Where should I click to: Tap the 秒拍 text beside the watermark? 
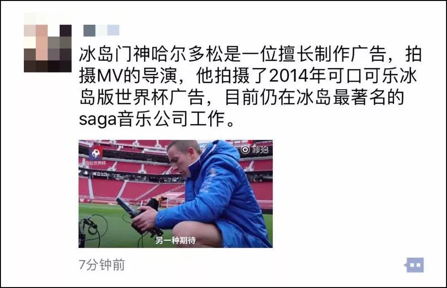[x=260, y=149]
